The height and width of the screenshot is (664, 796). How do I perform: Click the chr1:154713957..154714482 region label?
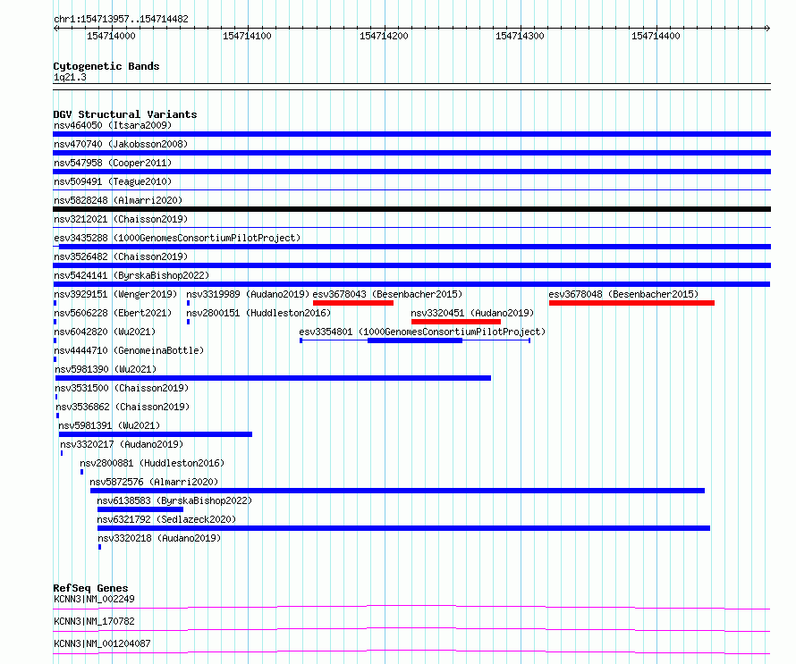121,19
